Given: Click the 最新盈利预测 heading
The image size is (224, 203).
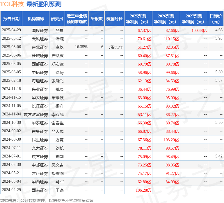Looking at the screenshot, I should (x=44, y=4).
